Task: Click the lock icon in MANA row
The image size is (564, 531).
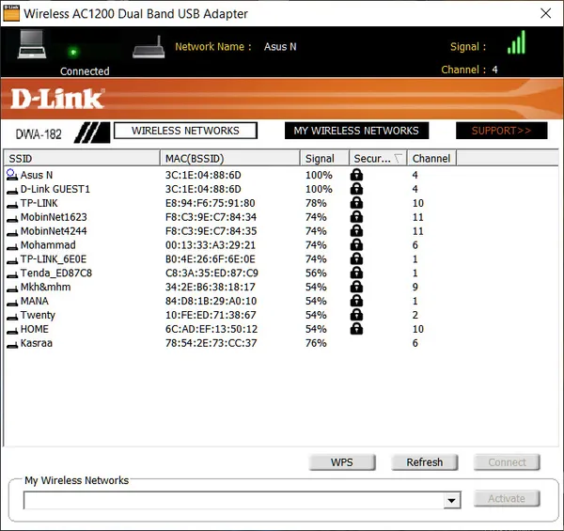Action: pyautogui.click(x=356, y=301)
